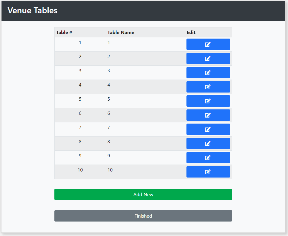
Task: Select the Table # column header
Action: click(x=80, y=33)
